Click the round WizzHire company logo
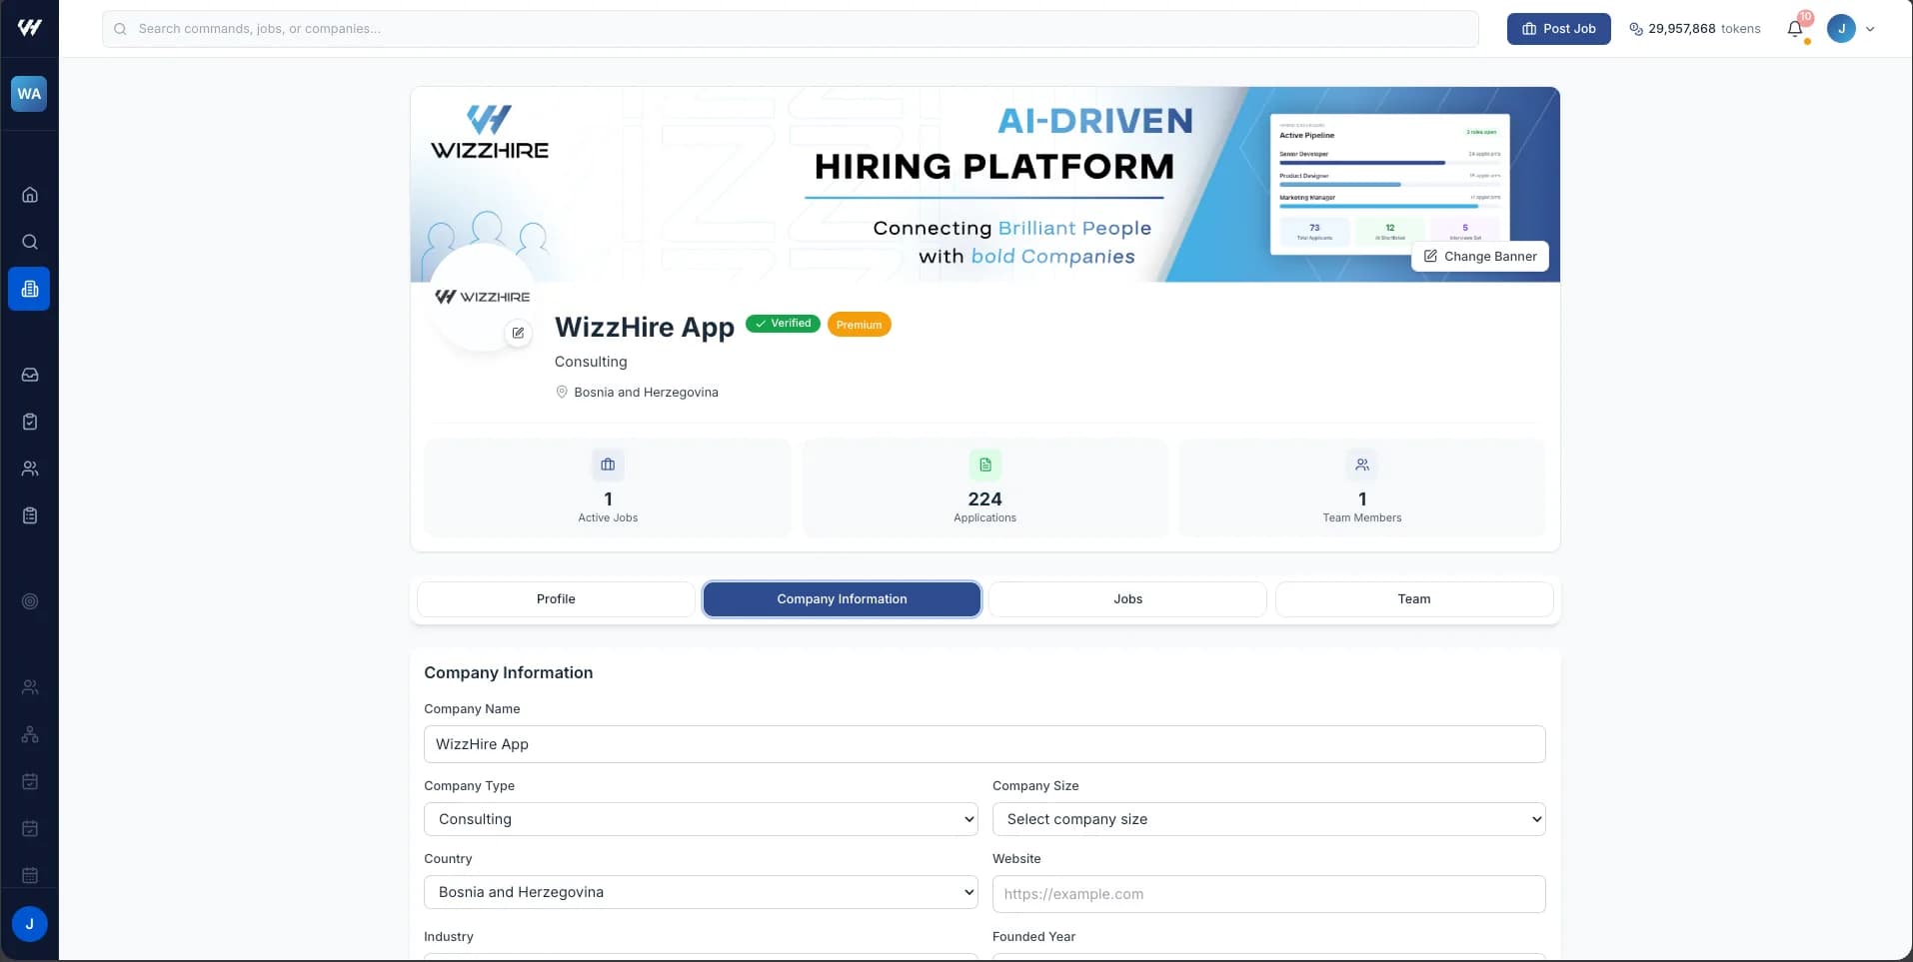Screen dimensions: 1913x962 click(483, 297)
